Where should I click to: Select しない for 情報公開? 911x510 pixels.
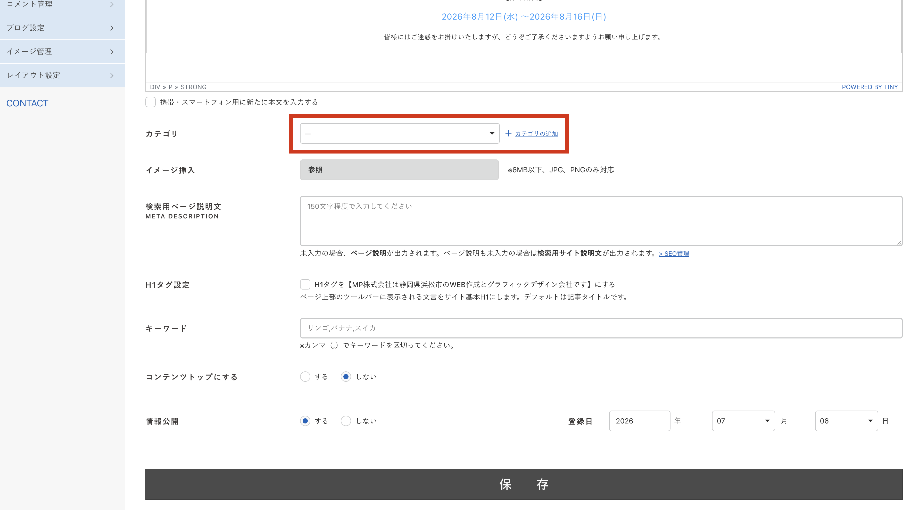click(346, 421)
